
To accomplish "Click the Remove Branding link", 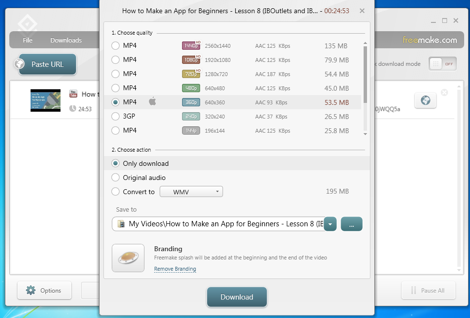I will click(175, 269).
